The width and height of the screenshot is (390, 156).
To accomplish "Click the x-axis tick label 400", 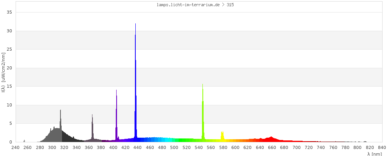I will tap(113, 147).
